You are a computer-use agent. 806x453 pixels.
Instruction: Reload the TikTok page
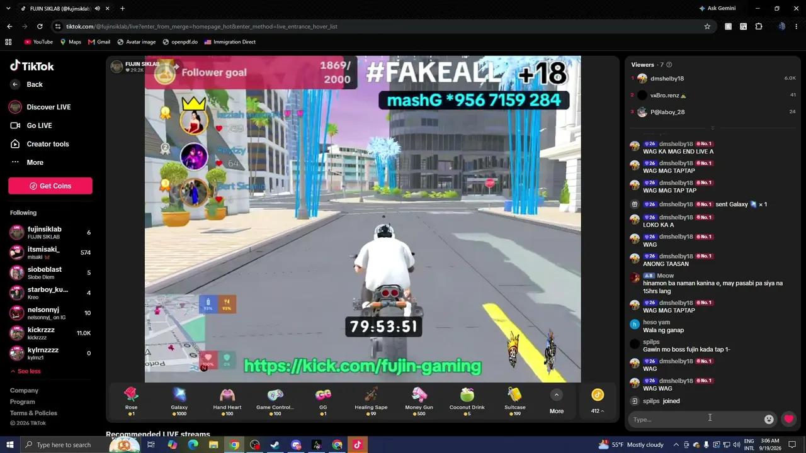[x=40, y=26]
